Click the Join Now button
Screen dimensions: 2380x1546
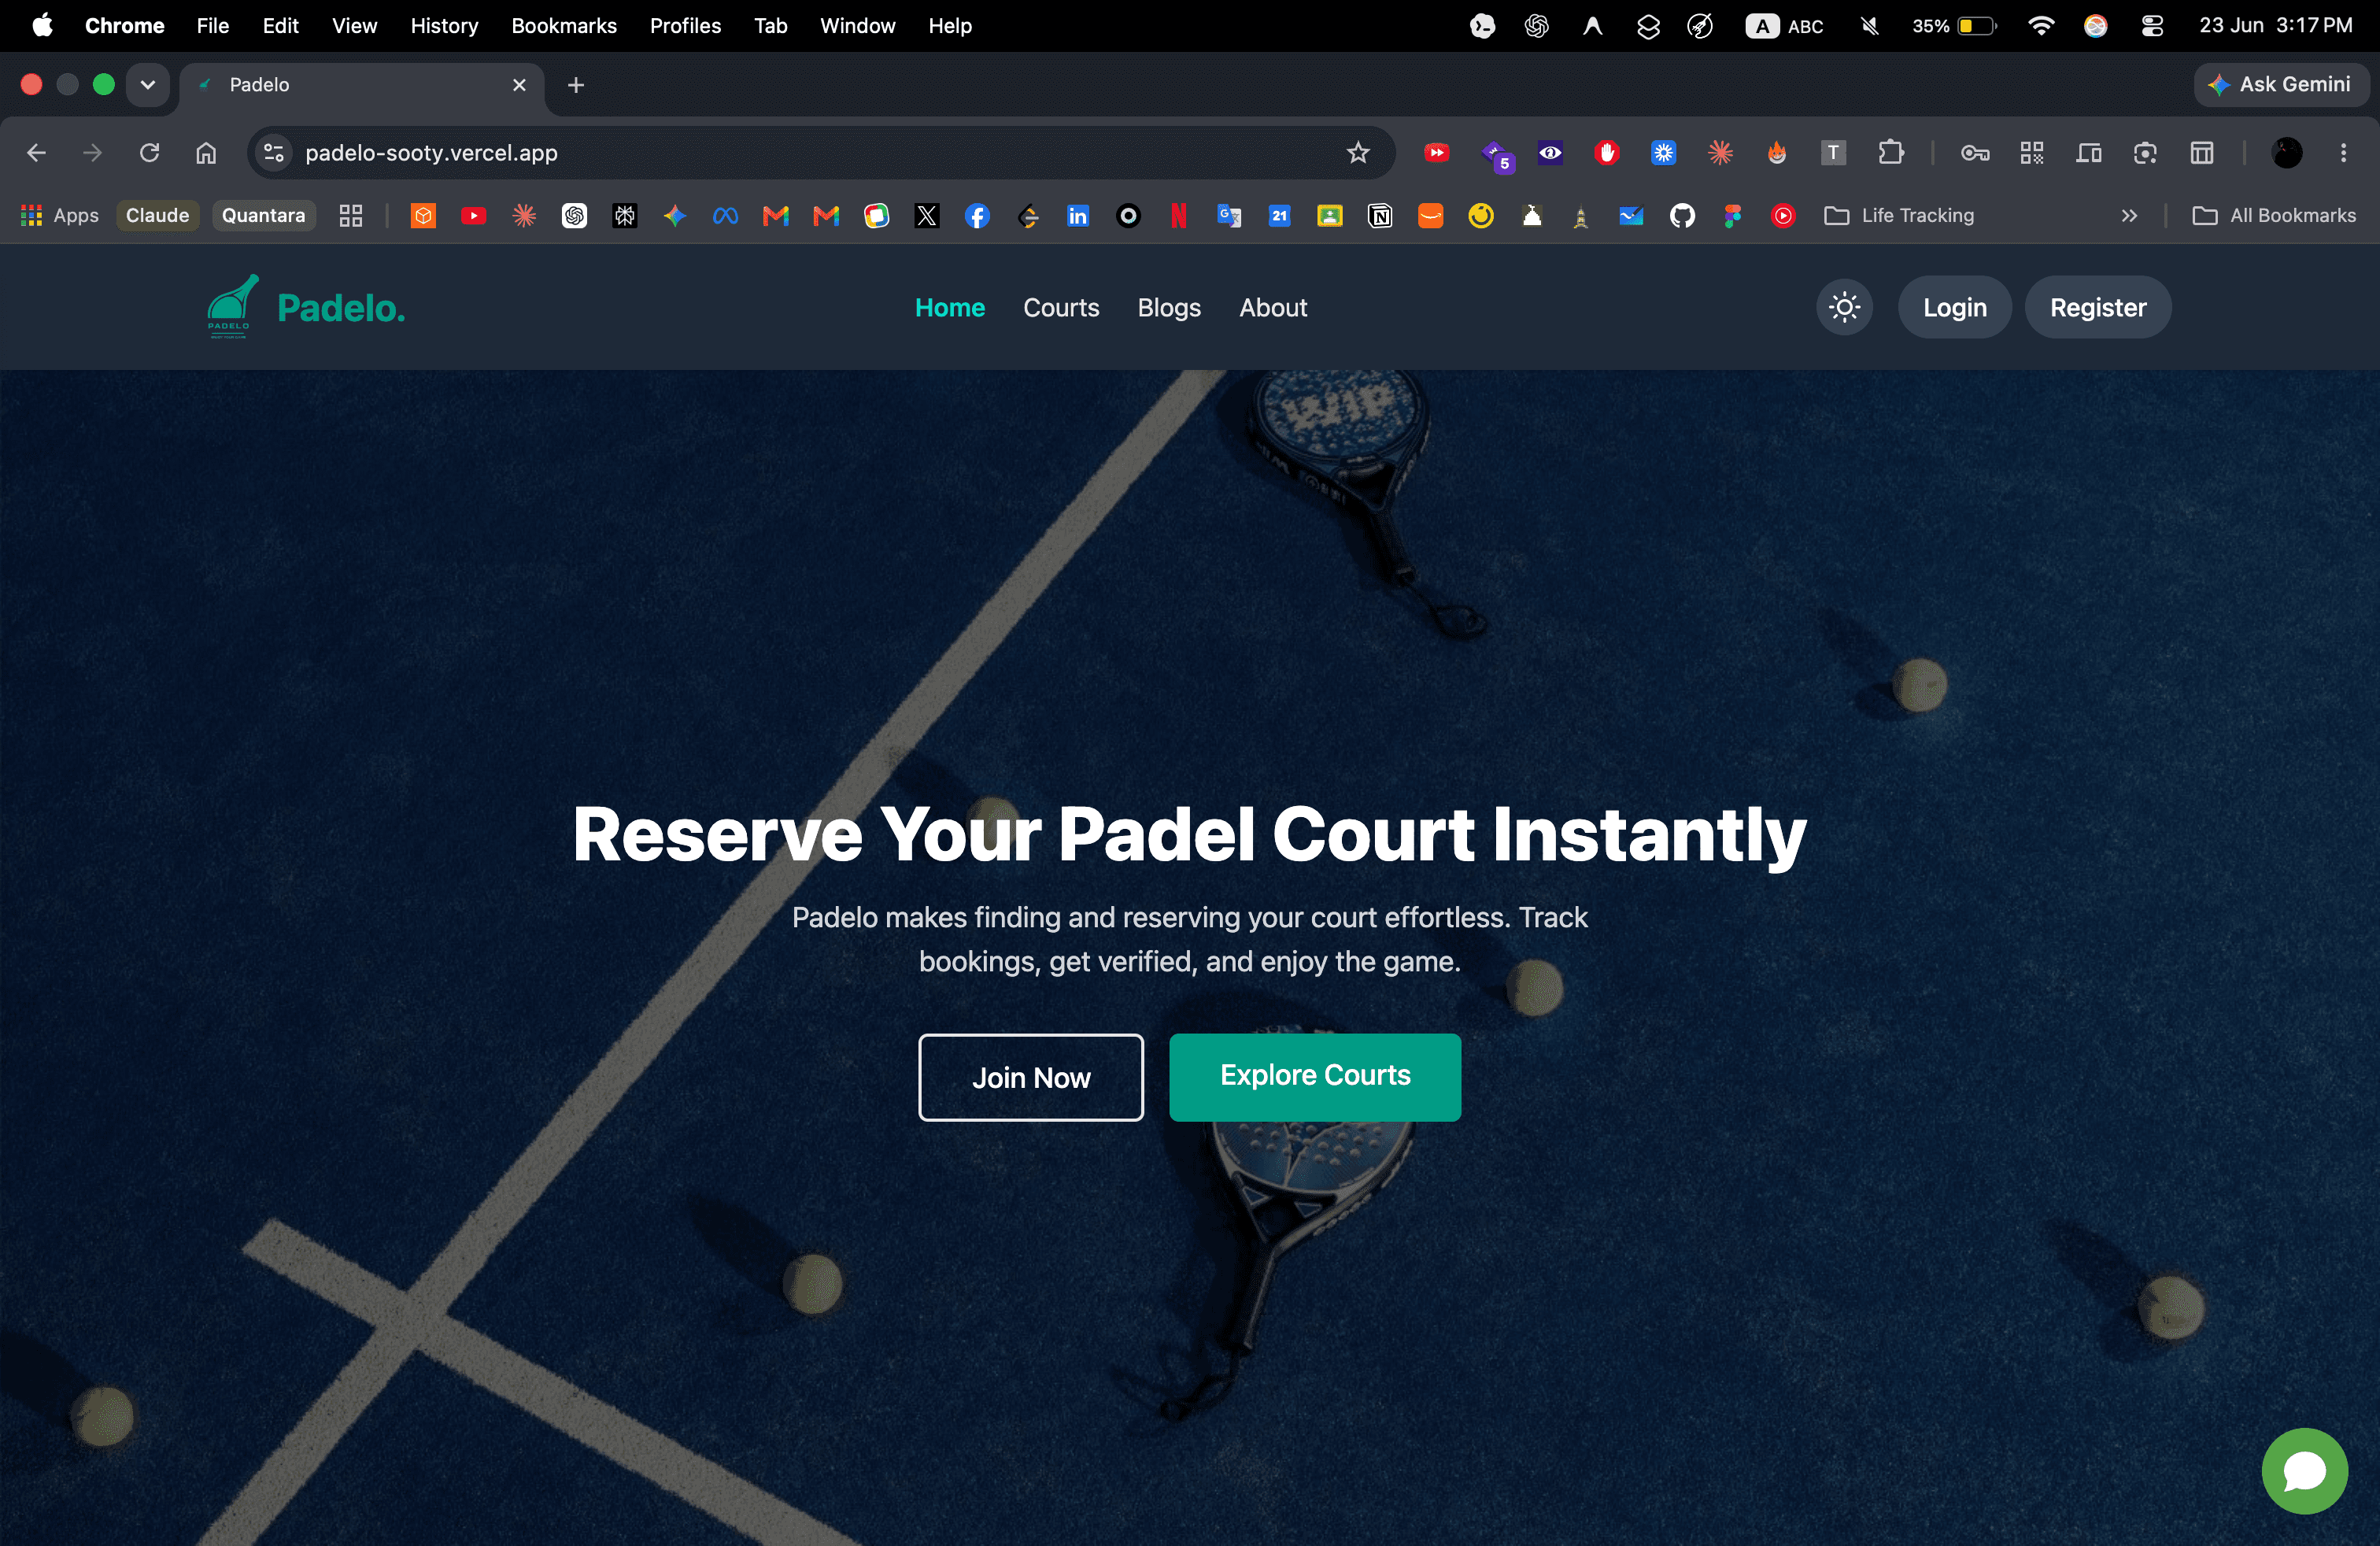(1031, 1077)
